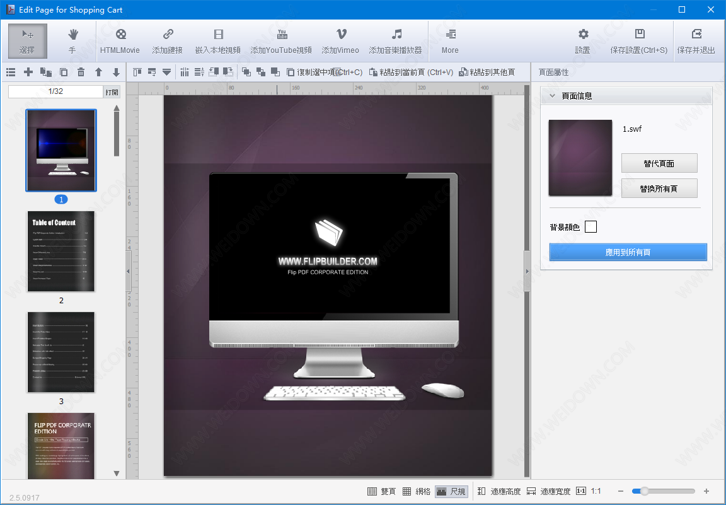Set zoom to 1:1 actual size
Screen dimensions: 726x505
coord(589,491)
